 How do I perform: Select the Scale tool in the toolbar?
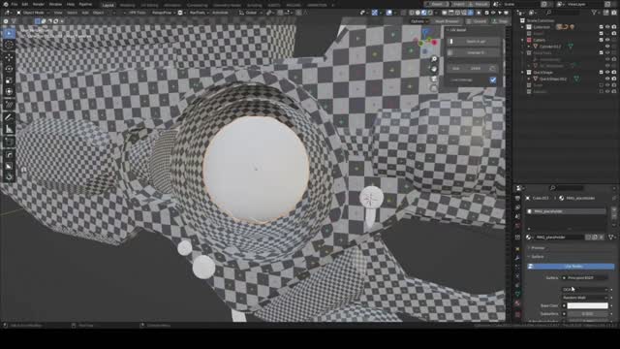point(9,80)
